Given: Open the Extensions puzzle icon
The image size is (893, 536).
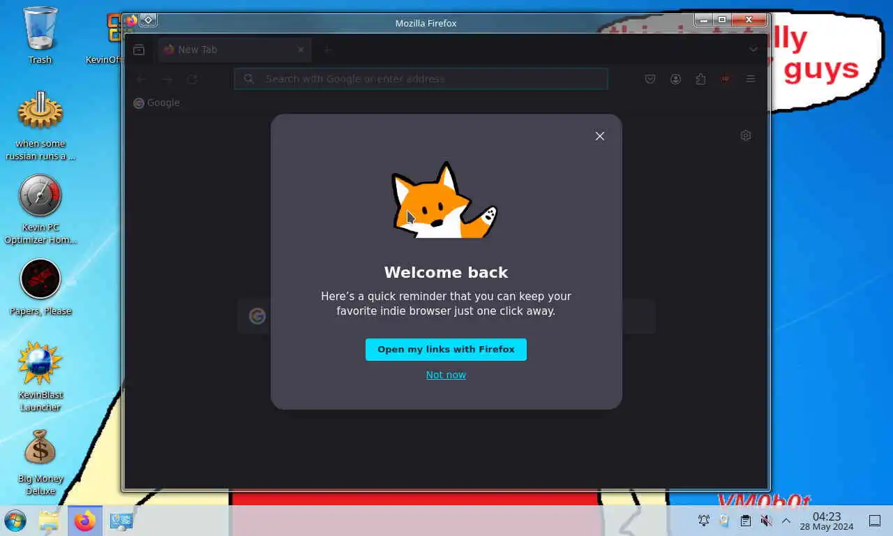Looking at the screenshot, I should coord(700,80).
